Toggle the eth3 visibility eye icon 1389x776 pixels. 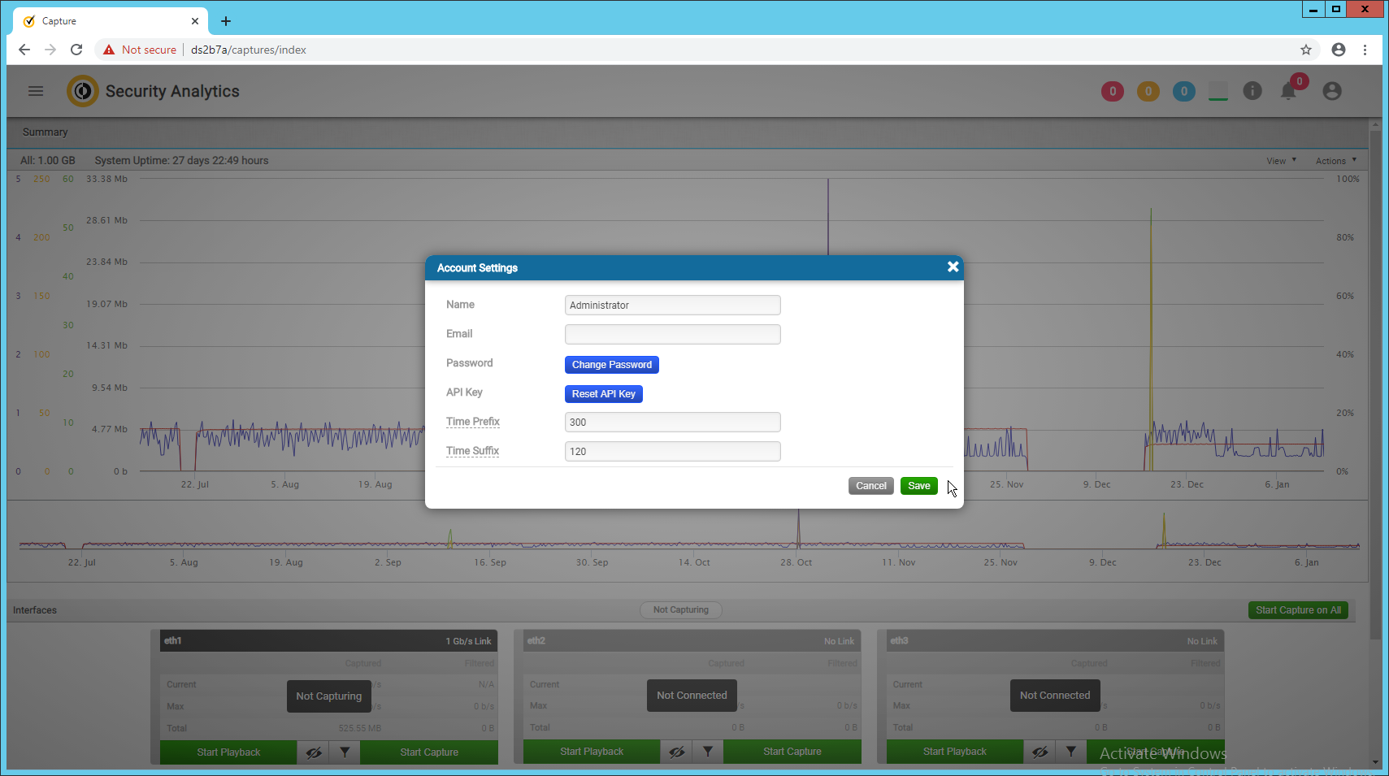click(1040, 752)
